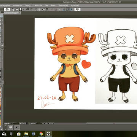Open CLIP STUDIO launcher icon in command bar
The height and width of the screenshot is (137, 137).
click(x=7, y=9)
